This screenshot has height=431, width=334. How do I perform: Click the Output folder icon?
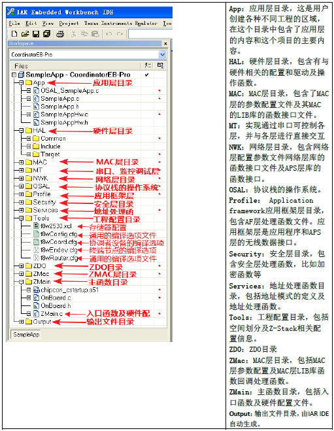[29, 322]
